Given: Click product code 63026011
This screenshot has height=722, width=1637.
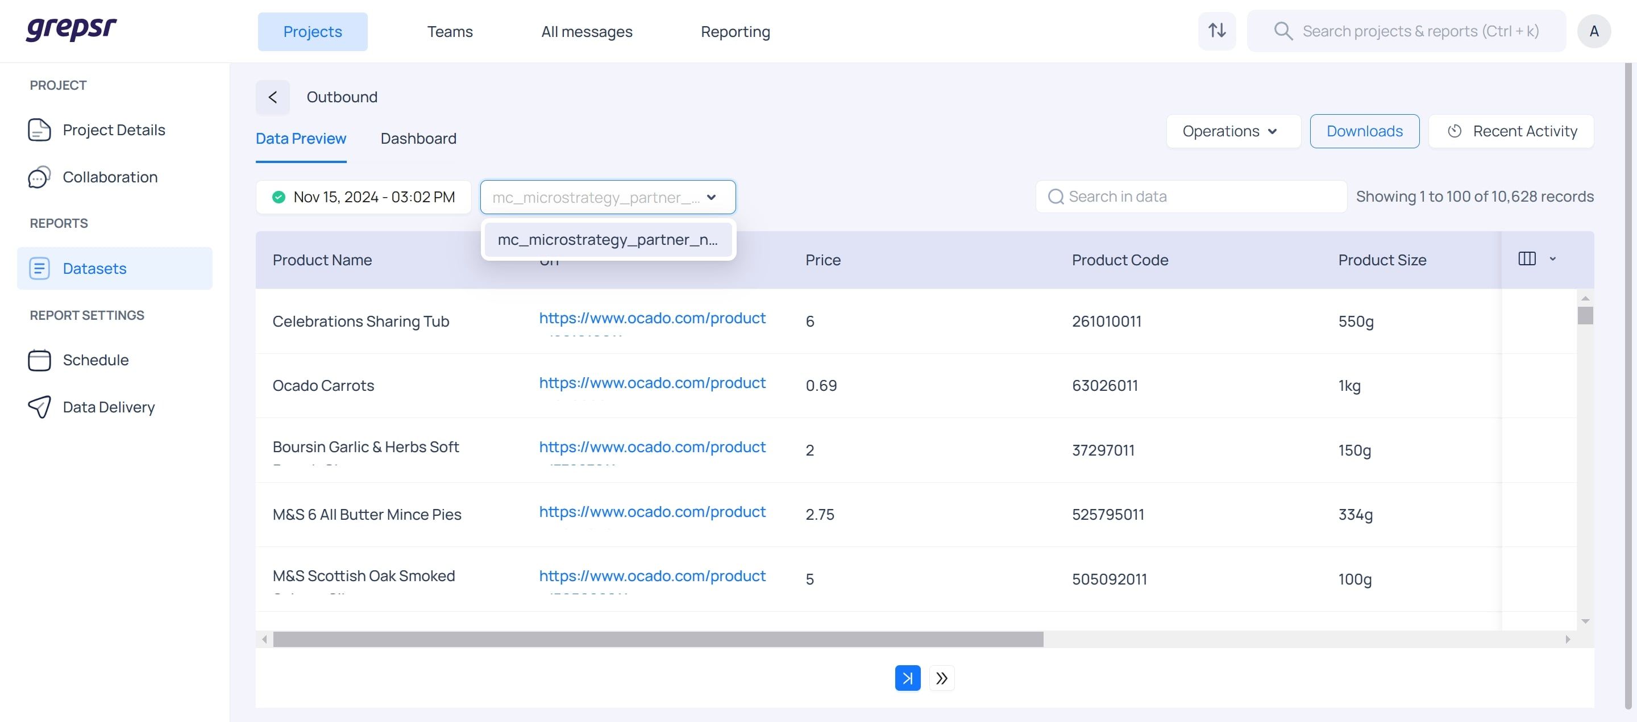Looking at the screenshot, I should [x=1104, y=386].
